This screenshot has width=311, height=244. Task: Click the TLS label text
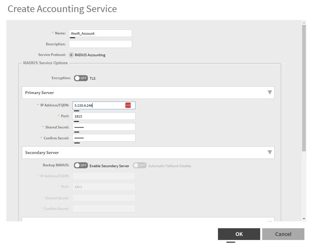pos(92,79)
